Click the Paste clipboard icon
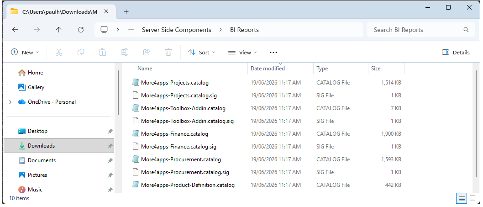Screen dimensions: 483x207 [x=103, y=53]
